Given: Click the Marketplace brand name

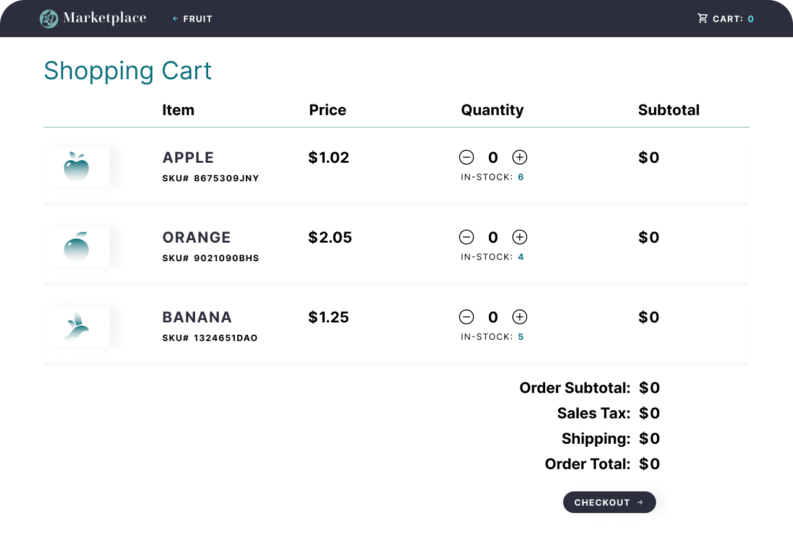Looking at the screenshot, I should (x=105, y=19).
